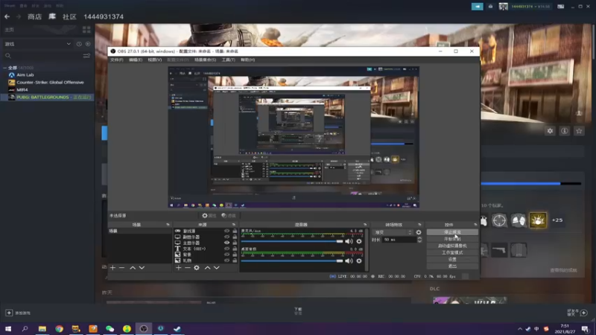This screenshot has height=335, width=596.
Task: Open PUBG game info icon on Steam page
Action: 565,131
